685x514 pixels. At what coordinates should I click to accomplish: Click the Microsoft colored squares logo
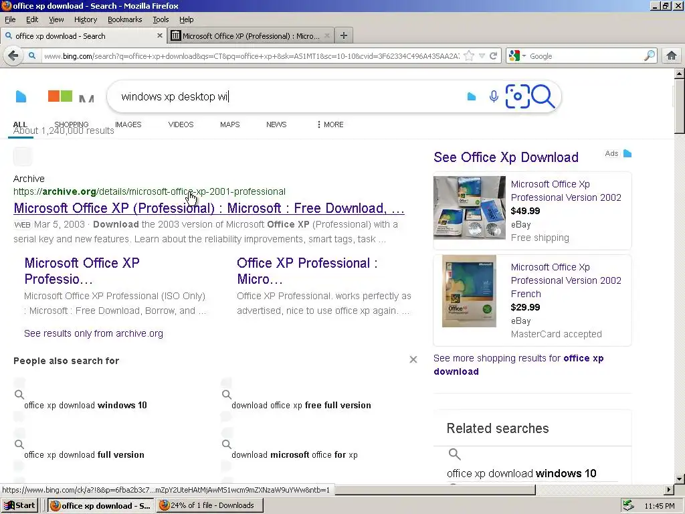click(x=60, y=96)
